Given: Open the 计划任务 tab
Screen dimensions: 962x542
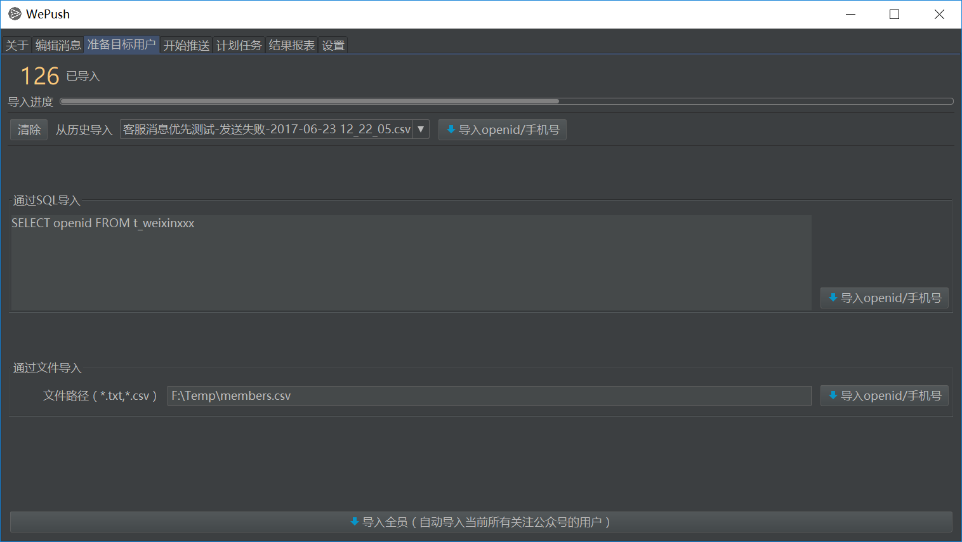Looking at the screenshot, I should coord(239,44).
